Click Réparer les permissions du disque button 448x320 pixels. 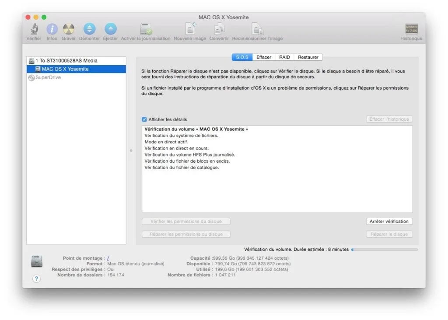[x=186, y=234]
